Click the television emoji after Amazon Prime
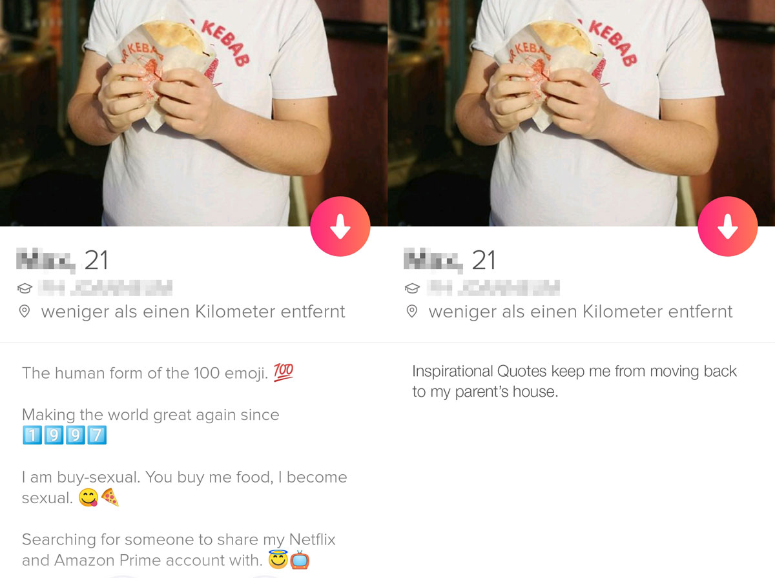The width and height of the screenshot is (775, 578). [x=300, y=559]
